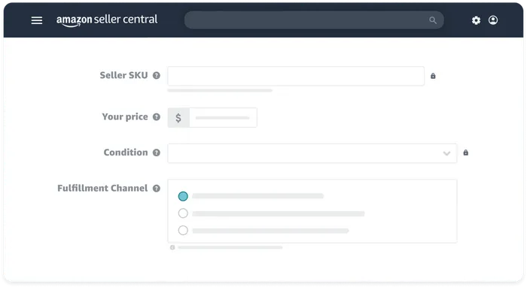Click the Amazon Seller Central logo
The image size is (527, 287).
(x=107, y=20)
